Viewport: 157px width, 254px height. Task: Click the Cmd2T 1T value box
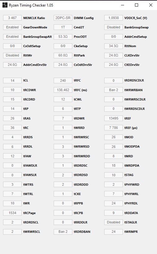[x=63, y=27]
